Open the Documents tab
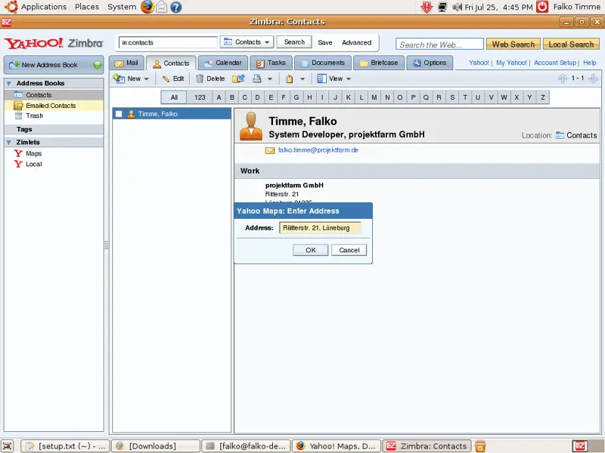The width and height of the screenshot is (605, 453). pyautogui.click(x=323, y=63)
